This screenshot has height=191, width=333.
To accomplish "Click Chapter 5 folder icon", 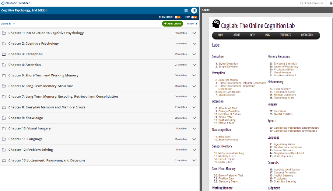I will [x=4, y=76].
